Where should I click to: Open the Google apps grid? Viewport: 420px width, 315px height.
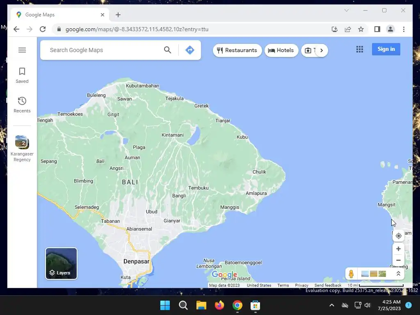360,49
